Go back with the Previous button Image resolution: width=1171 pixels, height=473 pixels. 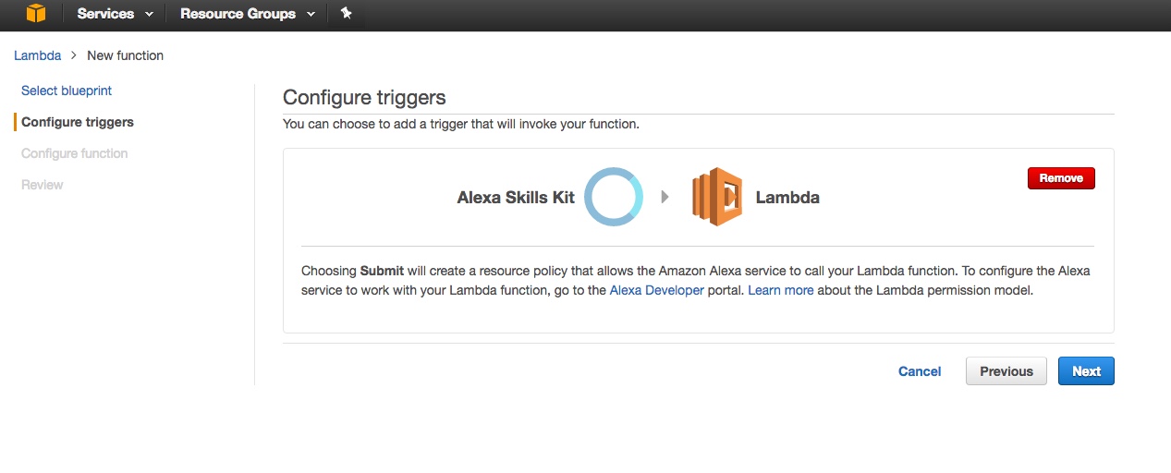click(x=1006, y=371)
